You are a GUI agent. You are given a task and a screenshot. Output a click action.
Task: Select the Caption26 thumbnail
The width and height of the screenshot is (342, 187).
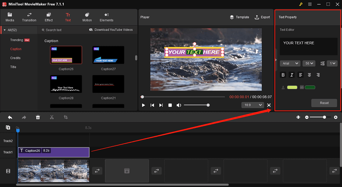point(66,55)
